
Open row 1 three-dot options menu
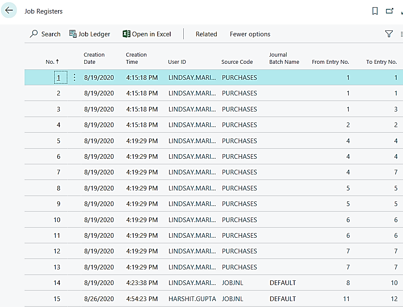click(75, 77)
